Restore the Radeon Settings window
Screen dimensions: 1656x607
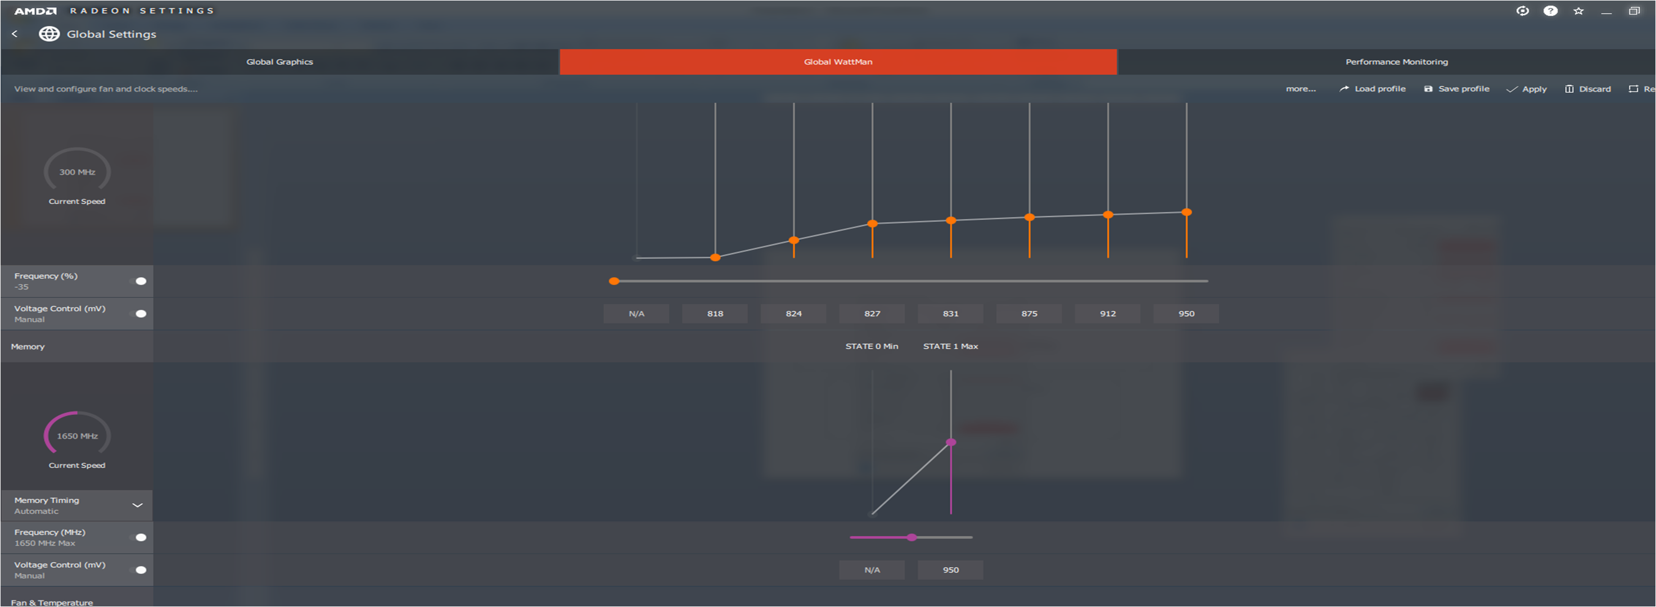[1634, 11]
